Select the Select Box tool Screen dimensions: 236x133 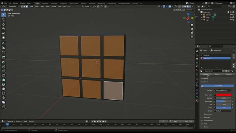pyautogui.click(x=4, y=15)
